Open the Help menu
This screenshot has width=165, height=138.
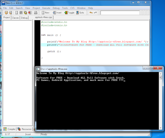pos(90,8)
